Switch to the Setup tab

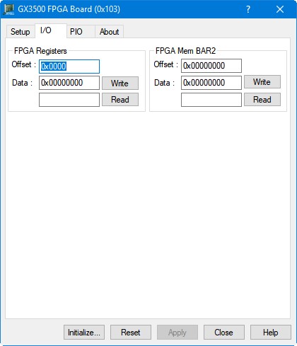coord(21,32)
